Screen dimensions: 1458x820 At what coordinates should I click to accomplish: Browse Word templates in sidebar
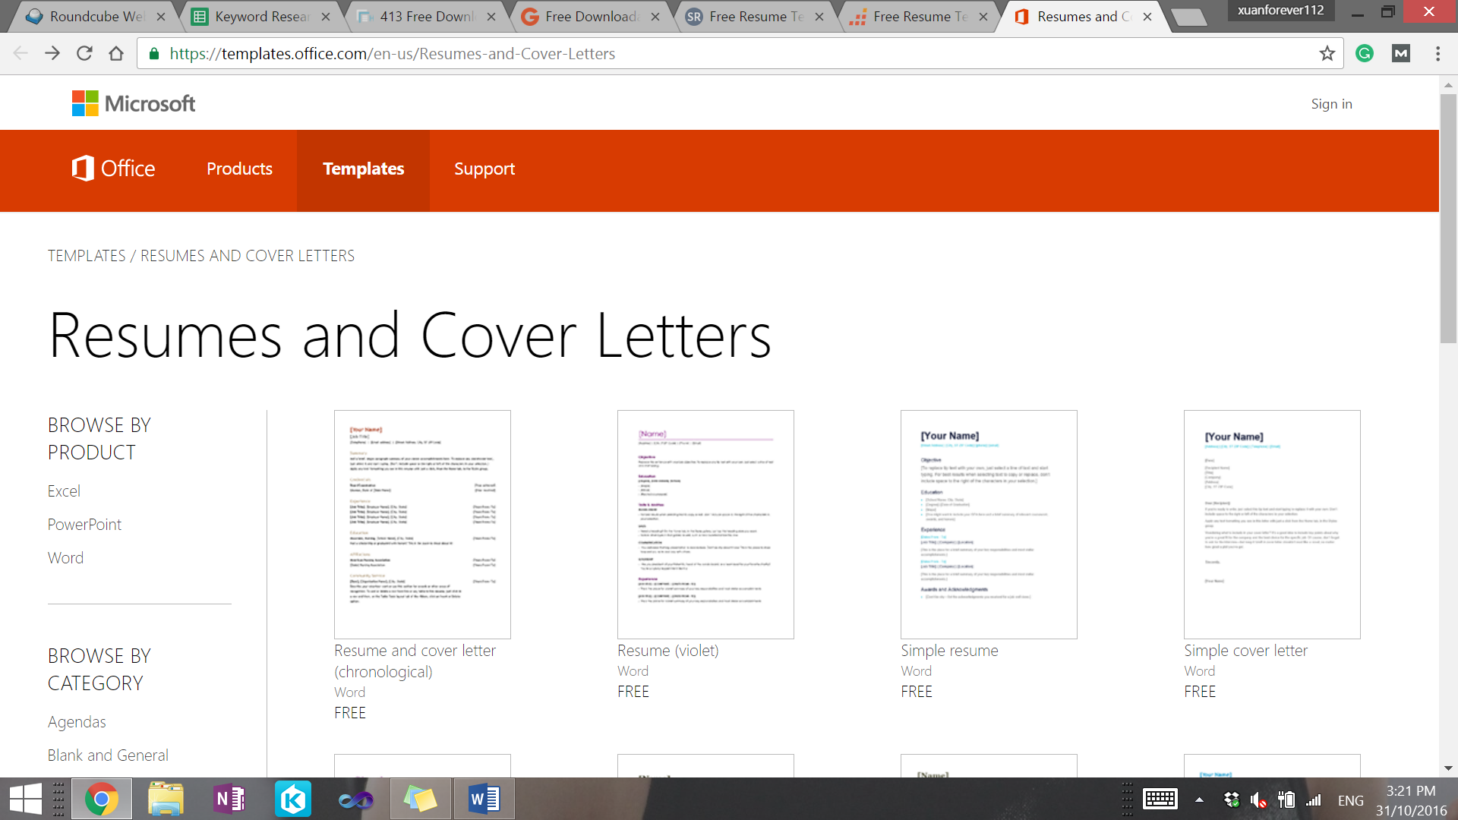(65, 558)
